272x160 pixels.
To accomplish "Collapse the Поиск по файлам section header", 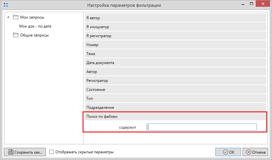I will coord(175,116).
